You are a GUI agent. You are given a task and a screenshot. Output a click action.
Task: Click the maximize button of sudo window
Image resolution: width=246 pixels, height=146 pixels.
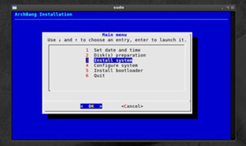coord(228,8)
